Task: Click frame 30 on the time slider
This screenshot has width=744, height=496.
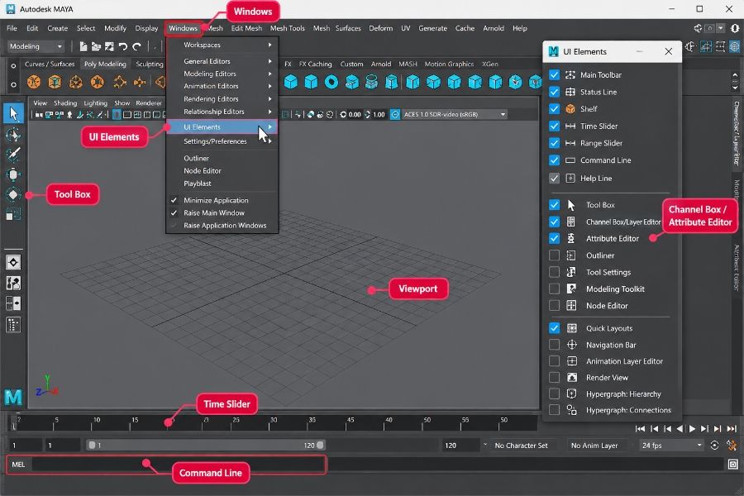Action: point(269,423)
